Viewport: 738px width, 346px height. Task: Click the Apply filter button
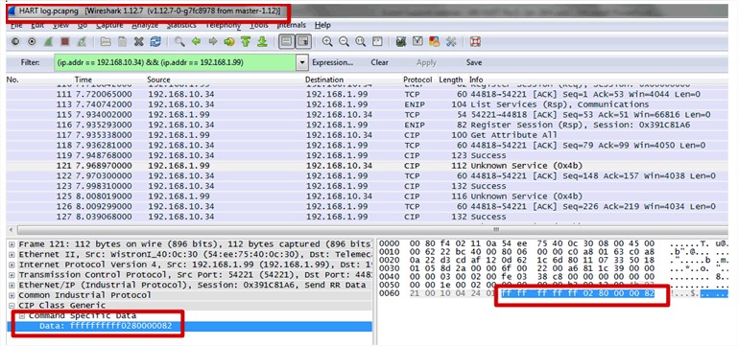pyautogui.click(x=426, y=62)
